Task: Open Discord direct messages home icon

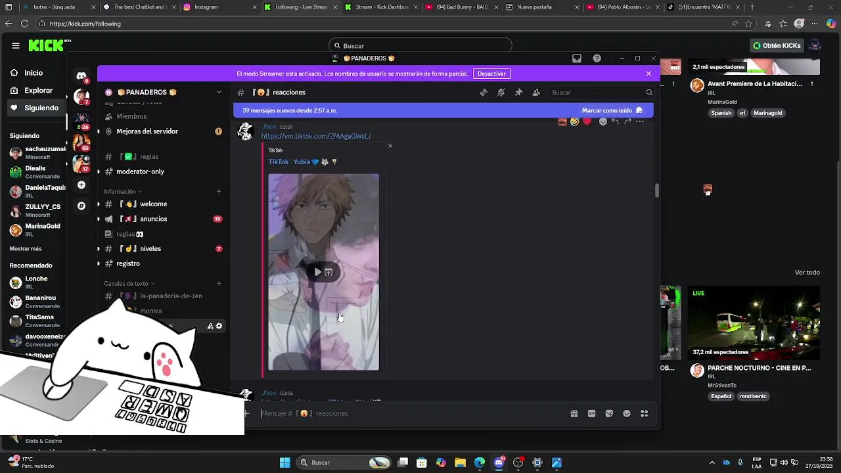Action: pos(81,76)
